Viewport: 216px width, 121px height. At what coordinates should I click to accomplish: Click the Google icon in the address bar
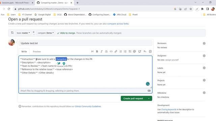click(x=175, y=9)
